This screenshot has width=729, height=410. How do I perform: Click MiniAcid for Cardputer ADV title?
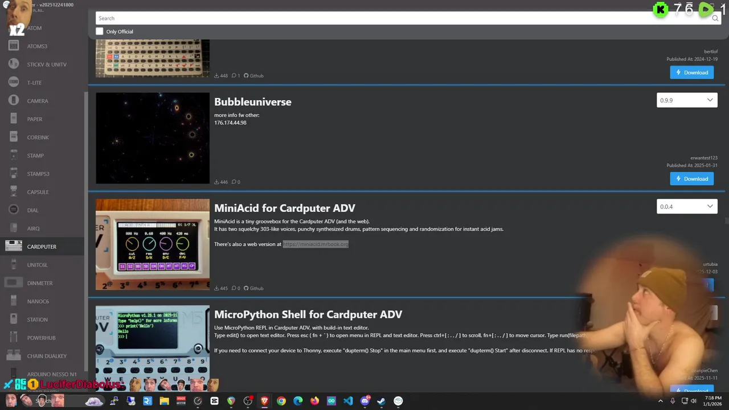(285, 208)
